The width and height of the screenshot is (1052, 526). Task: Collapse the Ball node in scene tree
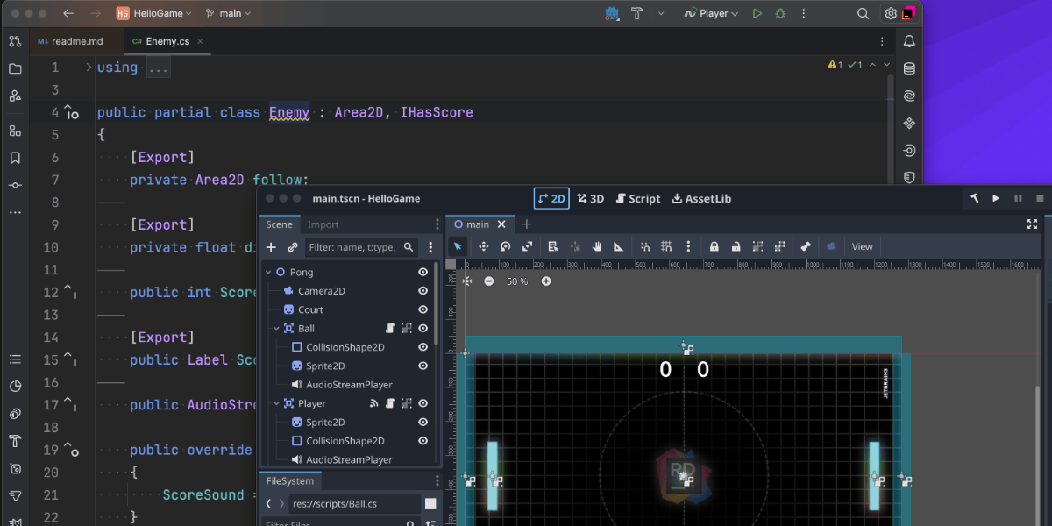tap(276, 329)
